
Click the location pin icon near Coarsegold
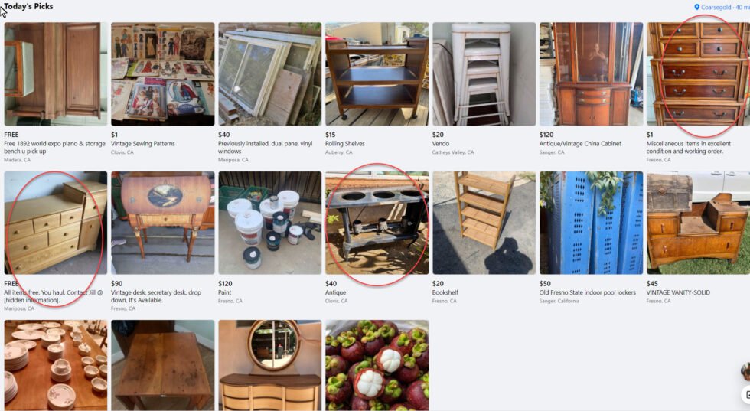pyautogui.click(x=697, y=7)
